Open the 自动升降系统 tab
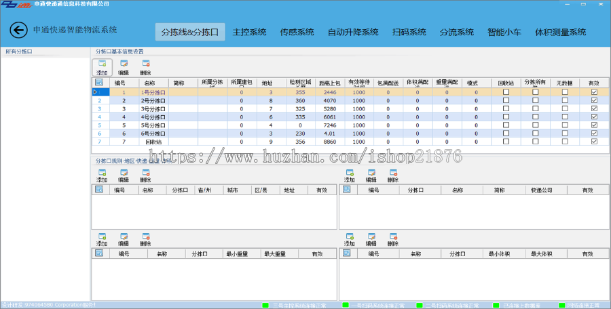 (353, 32)
